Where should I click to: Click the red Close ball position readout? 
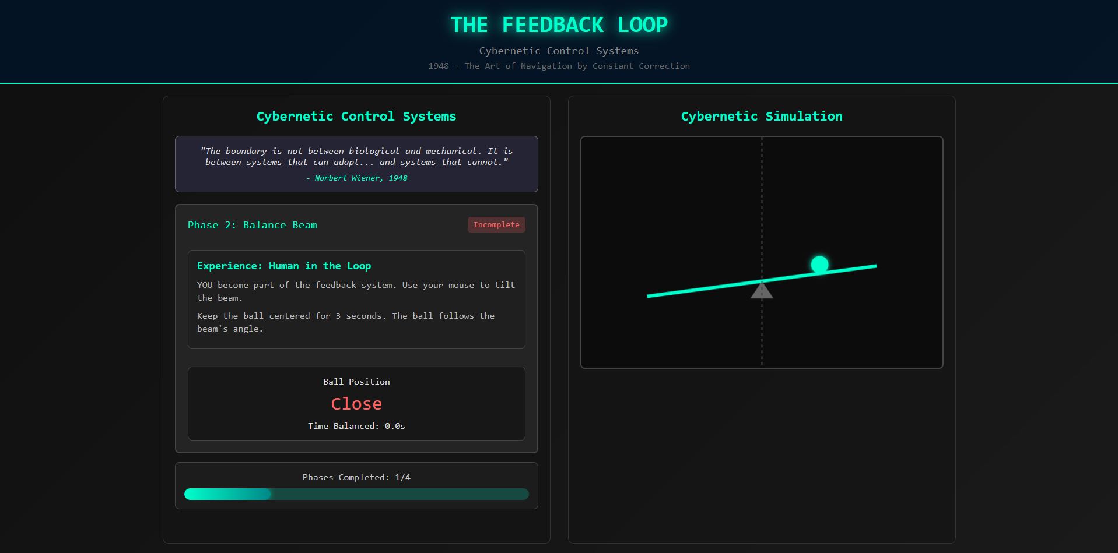click(356, 403)
